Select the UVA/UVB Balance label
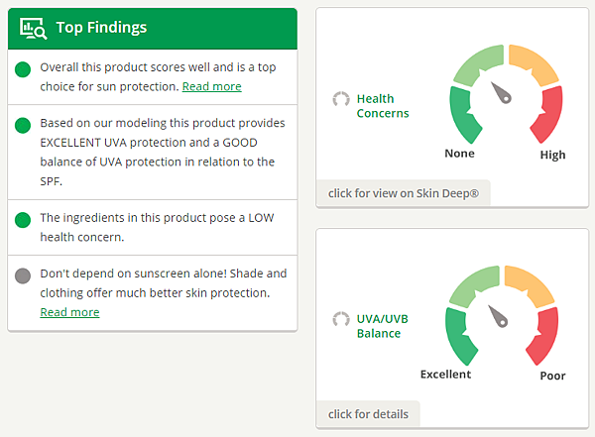This screenshot has width=595, height=437. click(382, 326)
